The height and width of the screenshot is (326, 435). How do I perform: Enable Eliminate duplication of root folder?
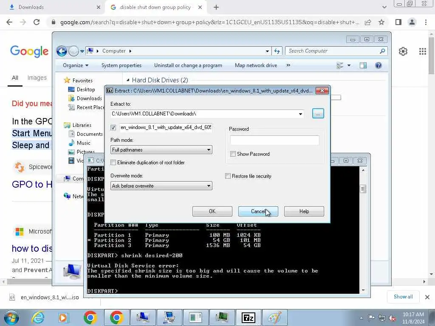pyautogui.click(x=113, y=163)
